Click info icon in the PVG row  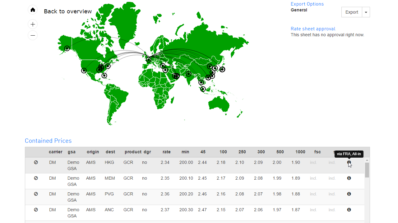349,194
